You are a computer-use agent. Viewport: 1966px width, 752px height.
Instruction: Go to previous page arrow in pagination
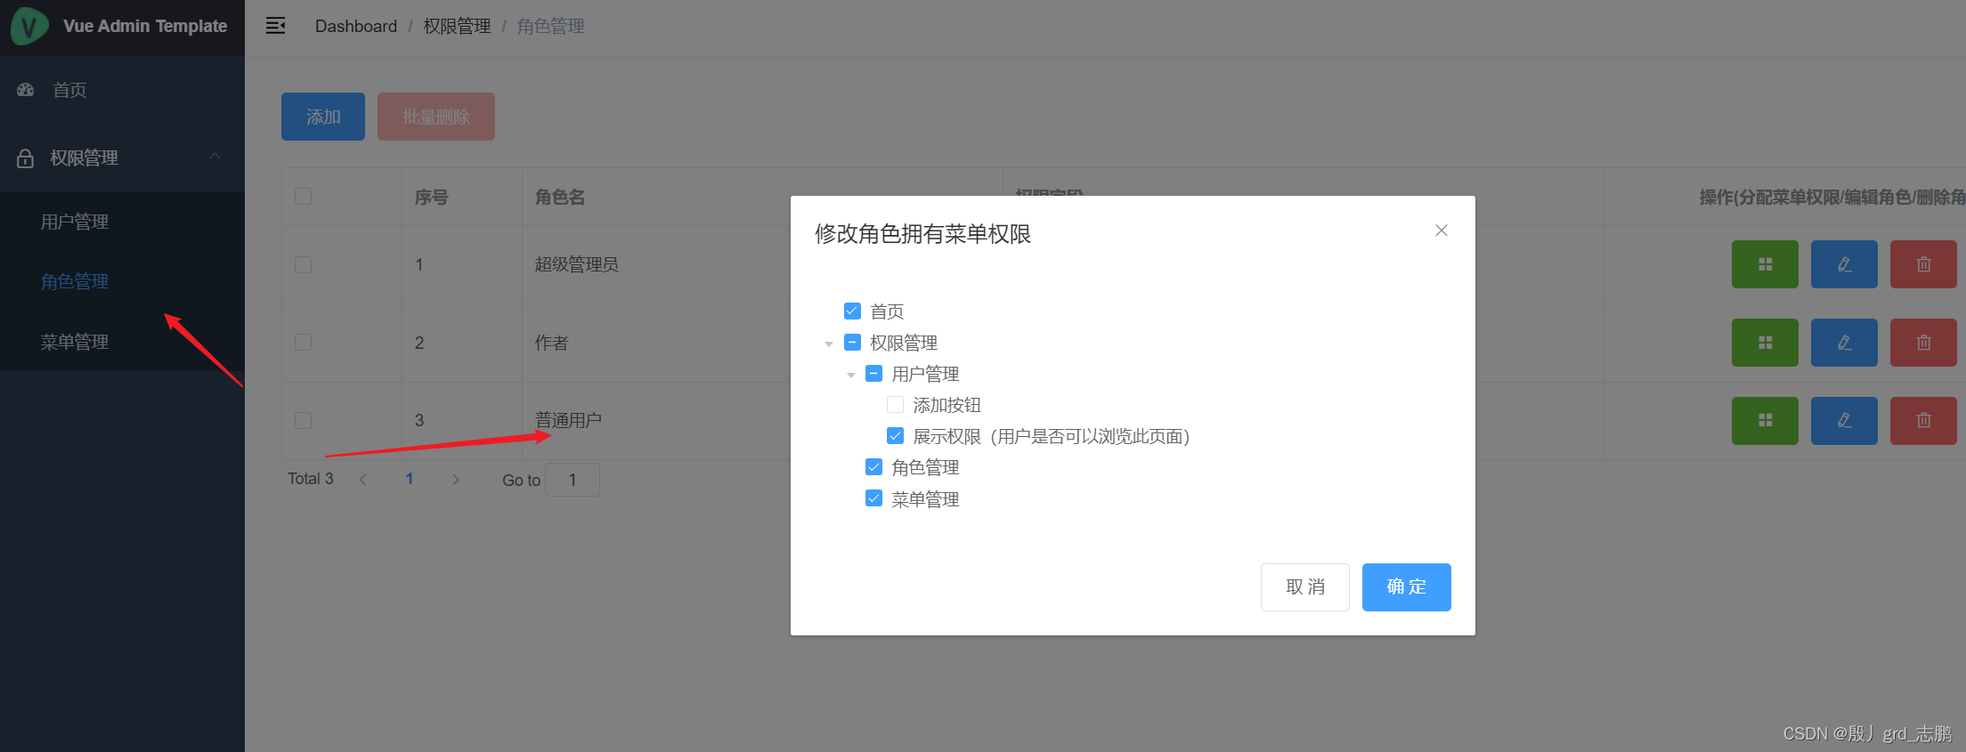[363, 480]
